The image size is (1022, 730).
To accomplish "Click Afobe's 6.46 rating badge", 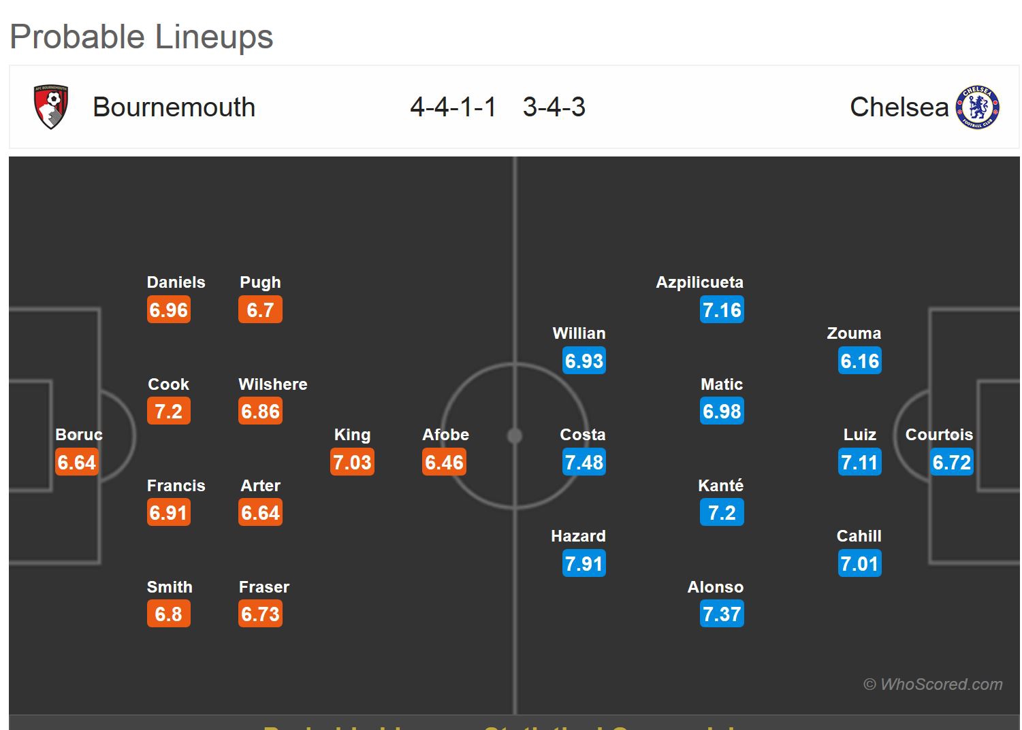I will [444, 463].
